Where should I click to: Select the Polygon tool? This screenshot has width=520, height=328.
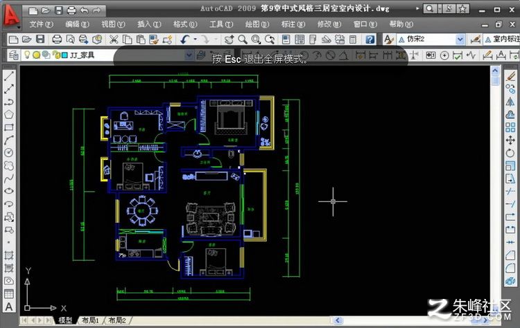9,114
